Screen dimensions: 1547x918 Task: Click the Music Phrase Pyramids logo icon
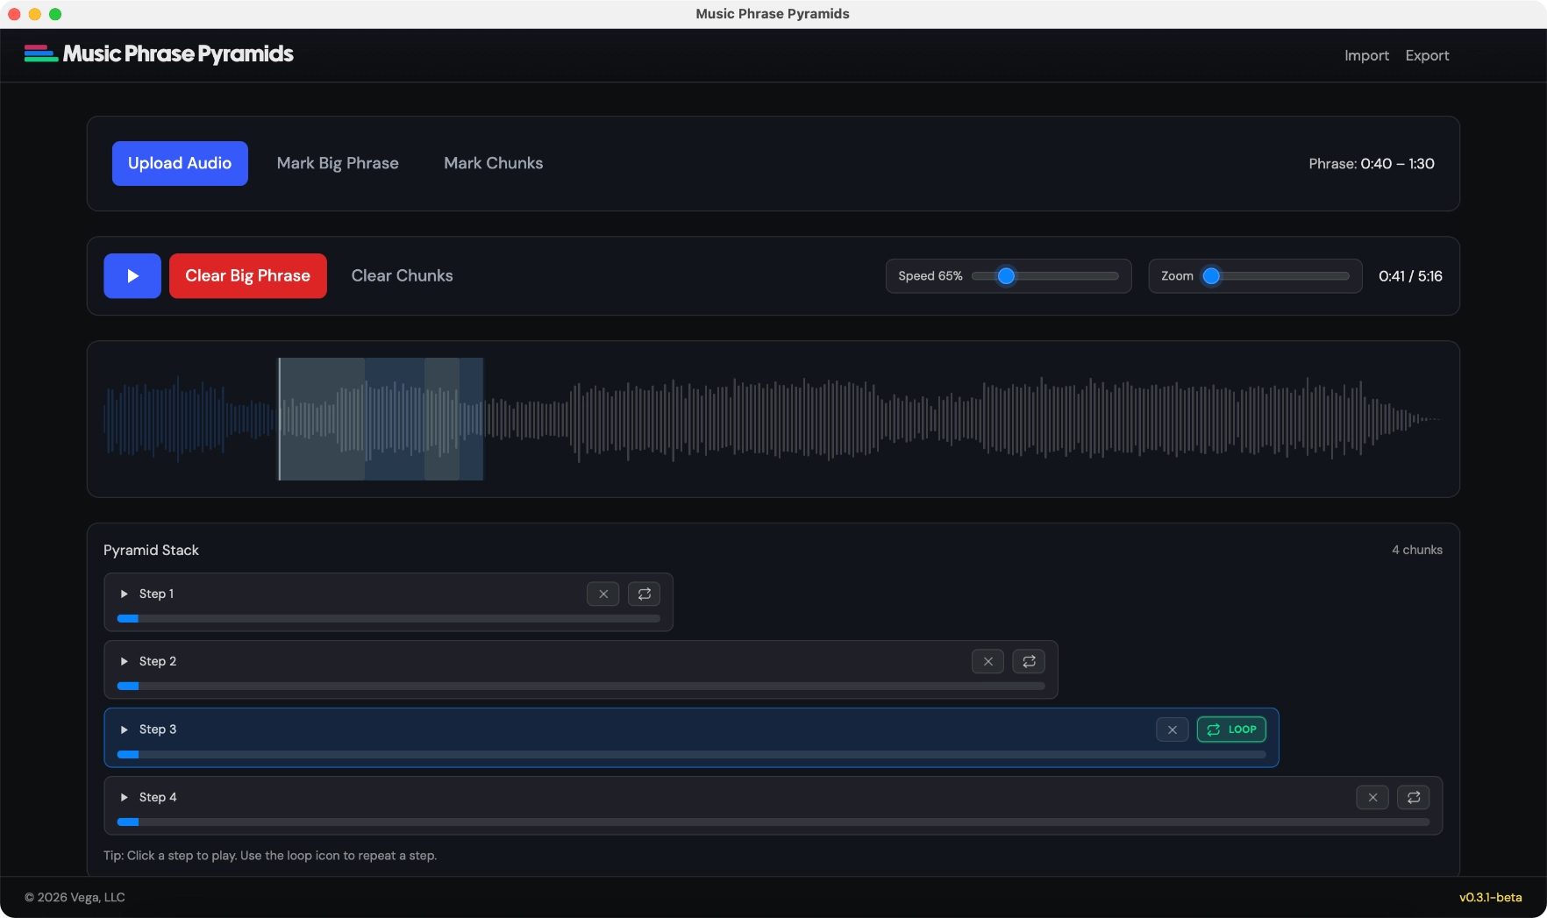point(39,53)
